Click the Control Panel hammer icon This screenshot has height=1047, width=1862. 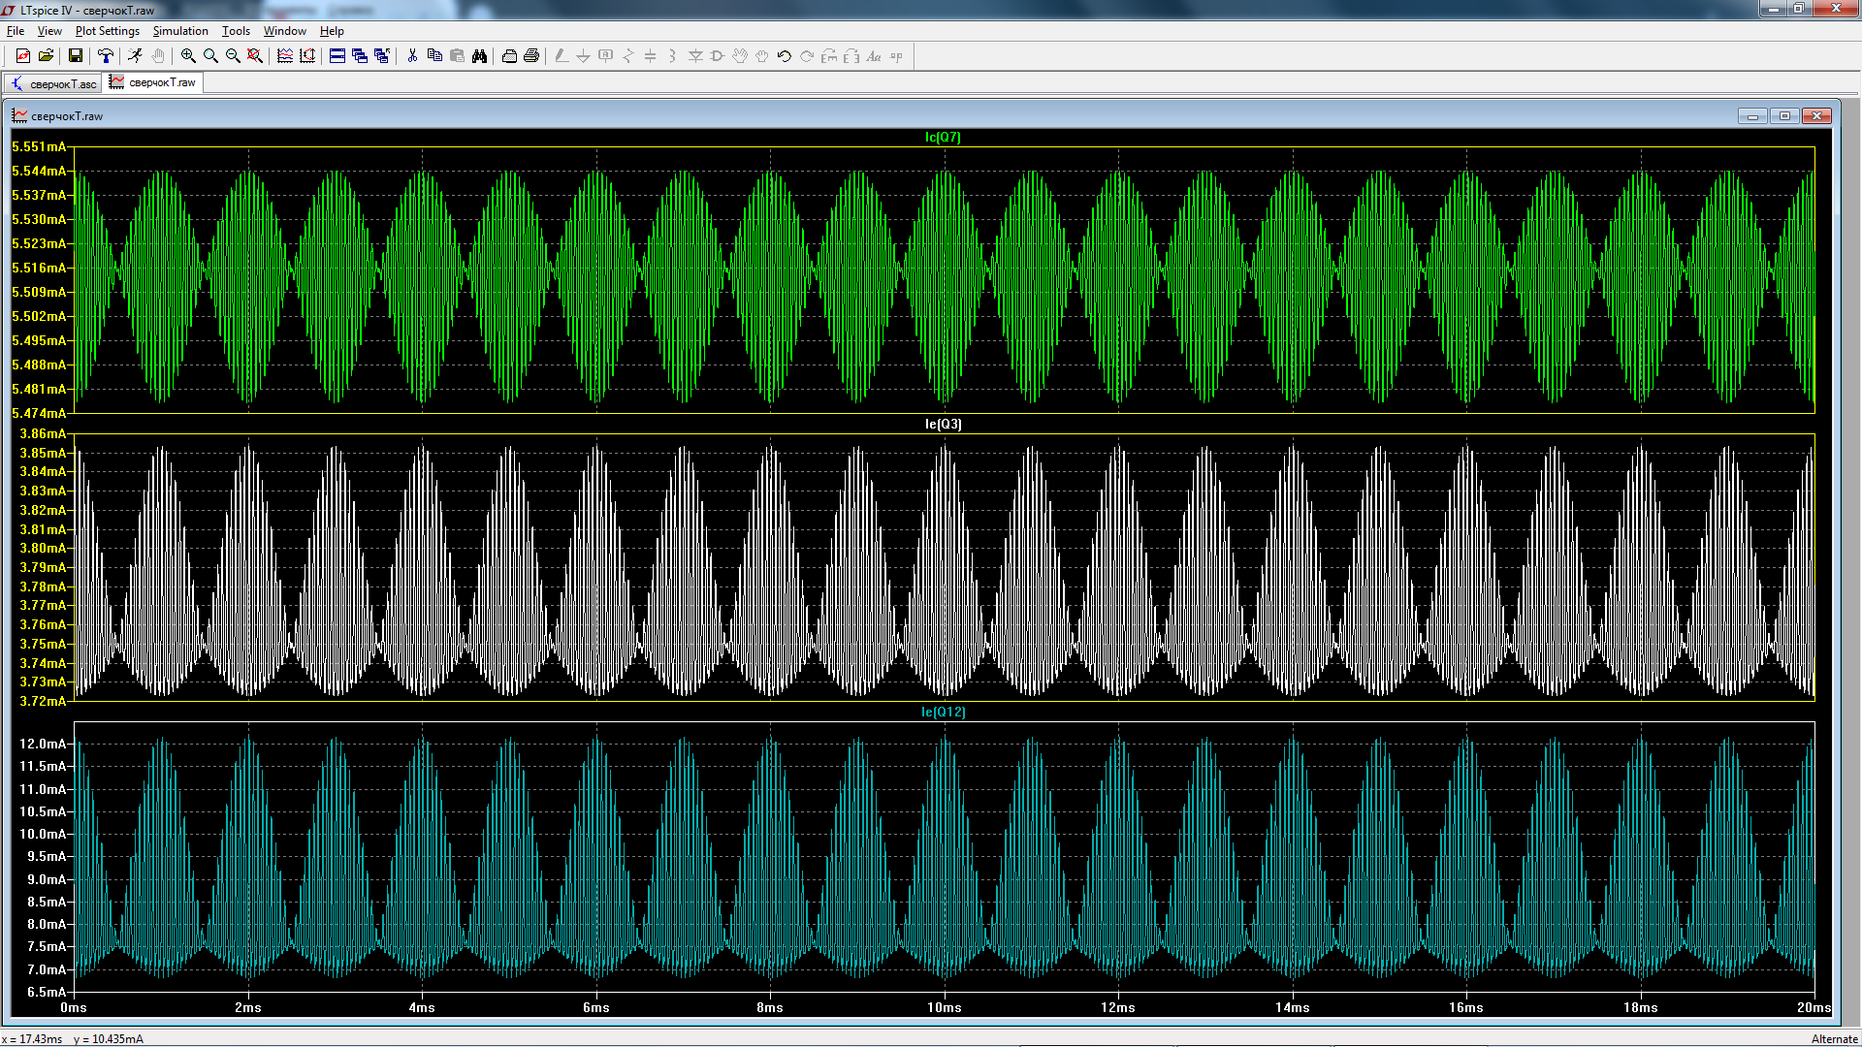click(x=106, y=56)
